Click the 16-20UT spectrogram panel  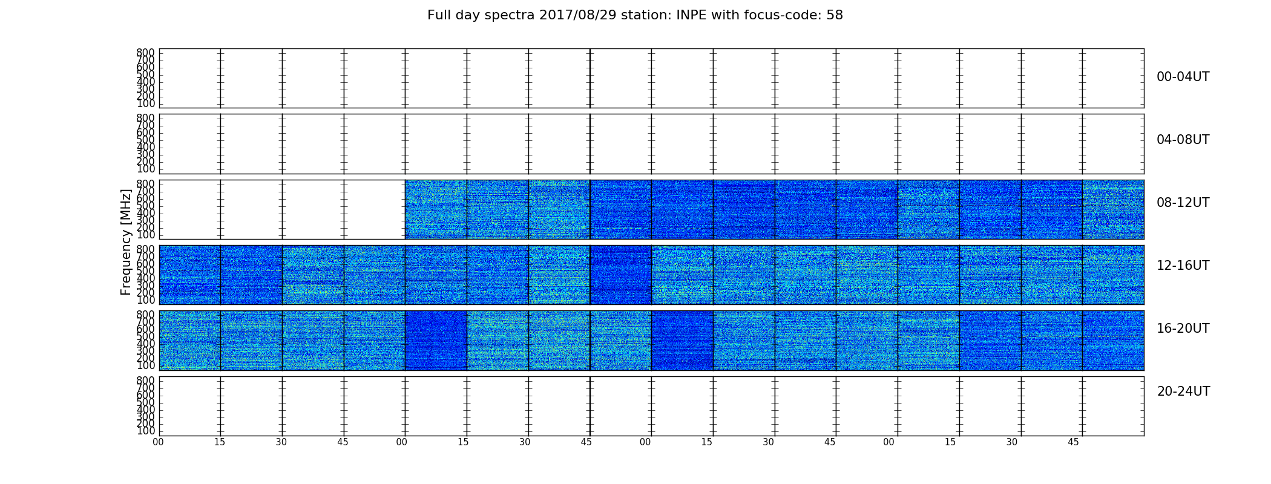pyautogui.click(x=651, y=340)
